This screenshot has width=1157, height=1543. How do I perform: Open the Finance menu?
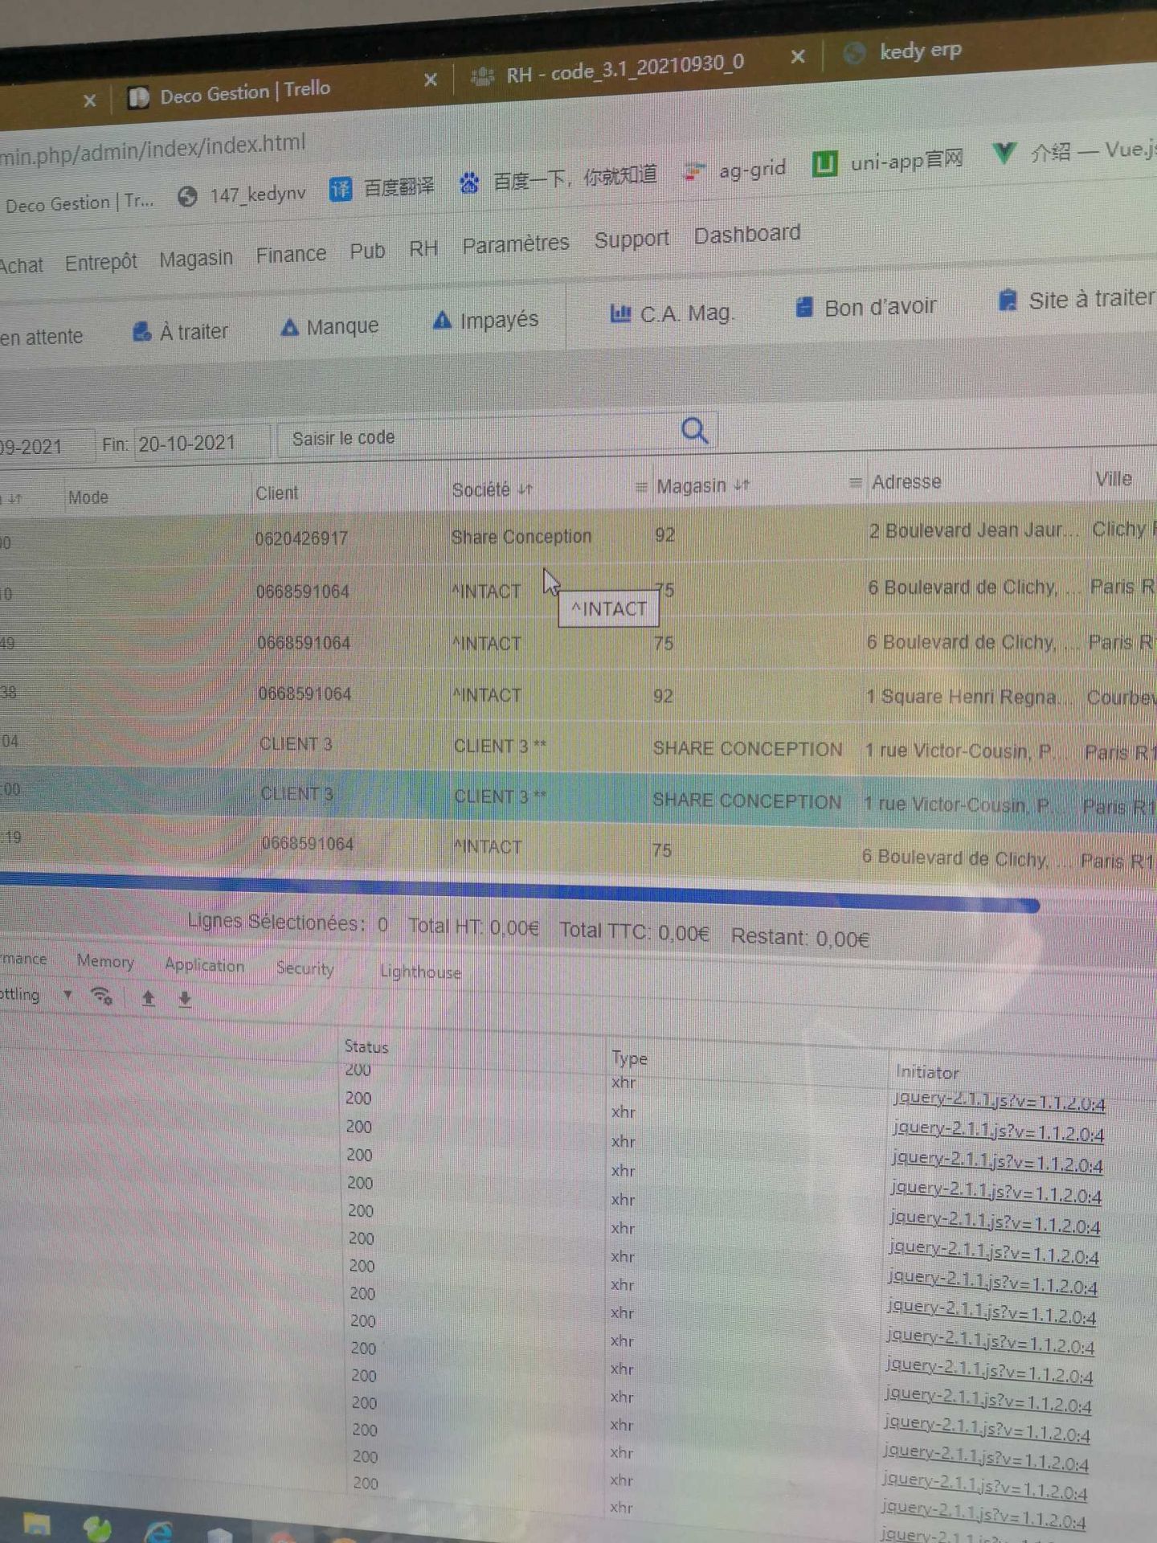(x=291, y=255)
